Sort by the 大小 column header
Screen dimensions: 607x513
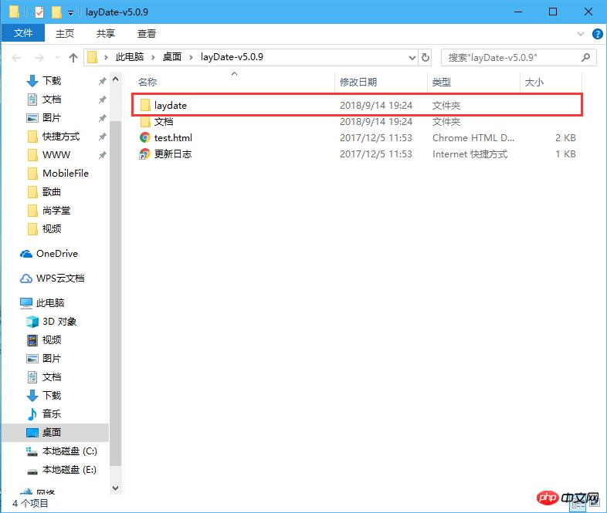tap(534, 82)
